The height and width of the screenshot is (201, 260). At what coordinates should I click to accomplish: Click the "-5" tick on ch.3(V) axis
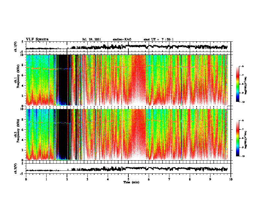22,174
